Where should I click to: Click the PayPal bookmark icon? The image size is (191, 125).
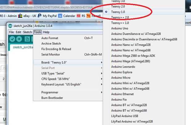(39, 16)
